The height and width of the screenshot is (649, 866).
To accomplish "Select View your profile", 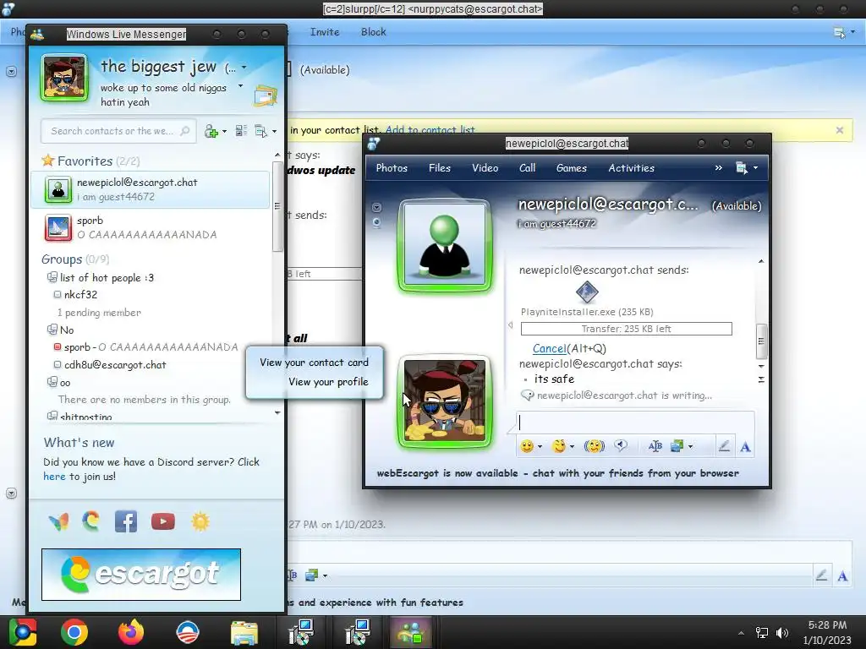I will [328, 382].
